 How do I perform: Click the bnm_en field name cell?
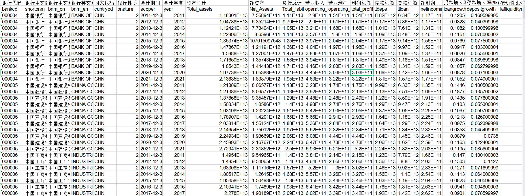pos(82,9)
